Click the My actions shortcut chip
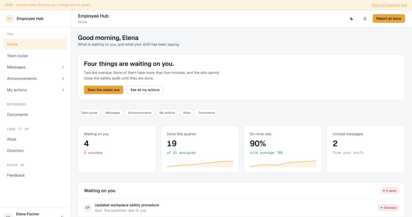This screenshot has width=412, height=217. point(167,113)
